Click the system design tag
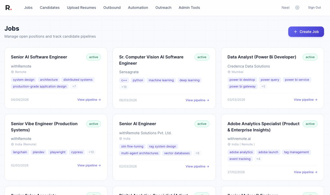 point(24,80)
